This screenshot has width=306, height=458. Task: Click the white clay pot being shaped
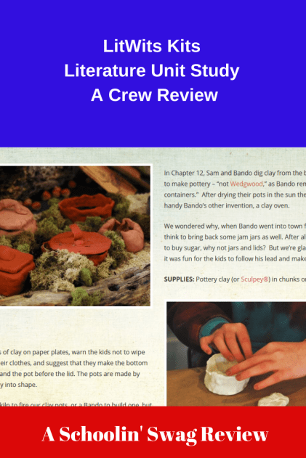tap(225, 373)
